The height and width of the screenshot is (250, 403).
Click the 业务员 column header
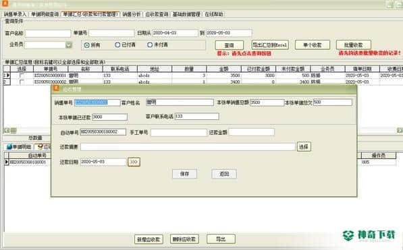tap(327, 69)
